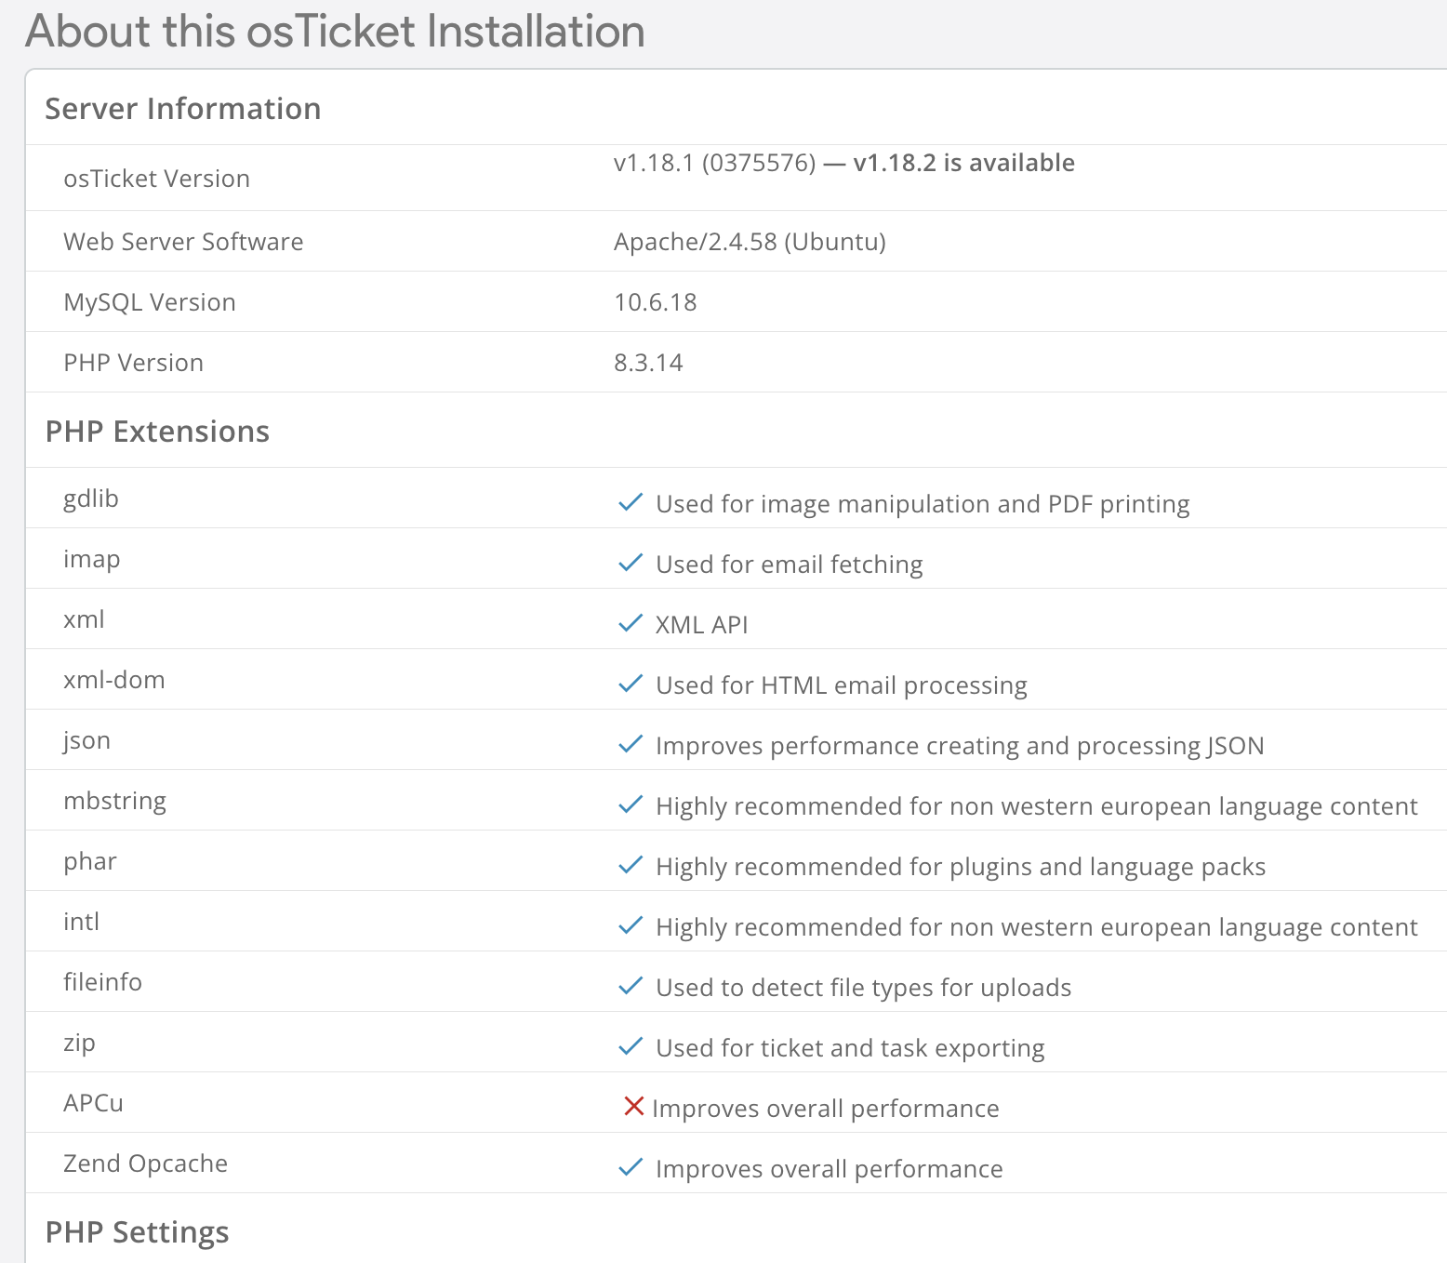The width and height of the screenshot is (1447, 1263).
Task: Click the zip extension checkmark icon
Action: [631, 1047]
